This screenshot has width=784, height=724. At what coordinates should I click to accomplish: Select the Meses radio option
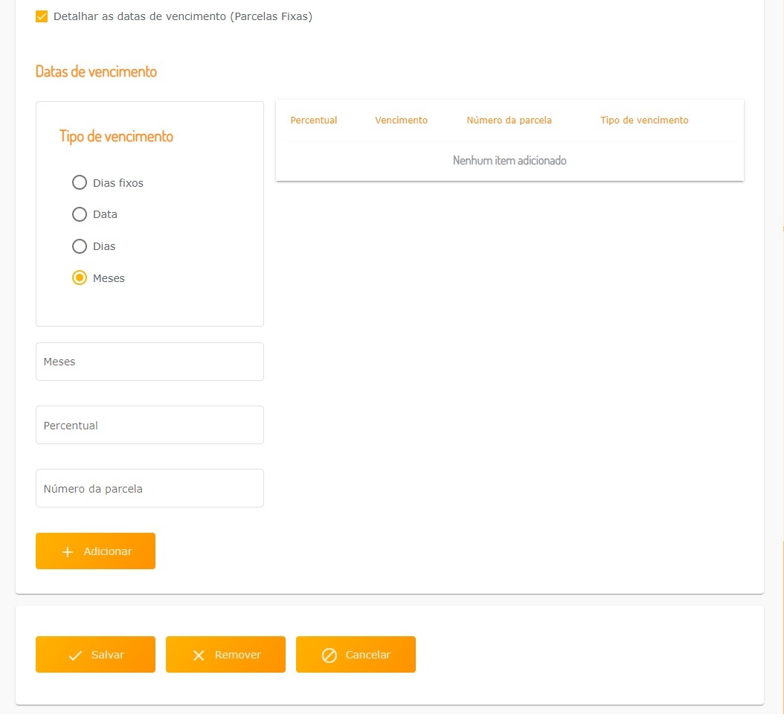click(80, 278)
